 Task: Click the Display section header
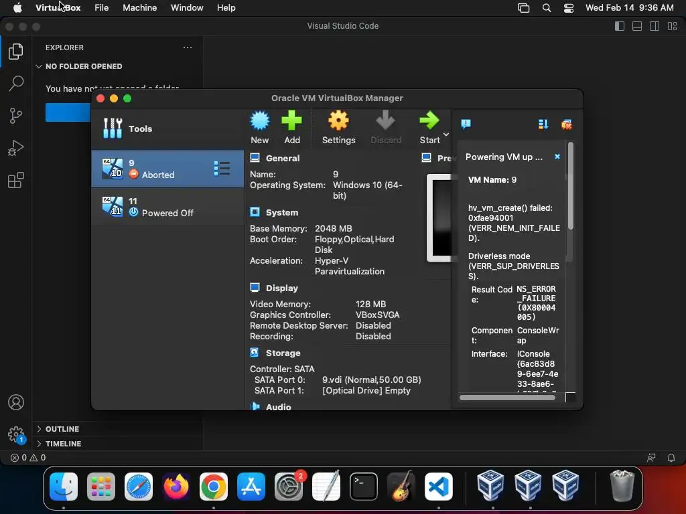(282, 288)
